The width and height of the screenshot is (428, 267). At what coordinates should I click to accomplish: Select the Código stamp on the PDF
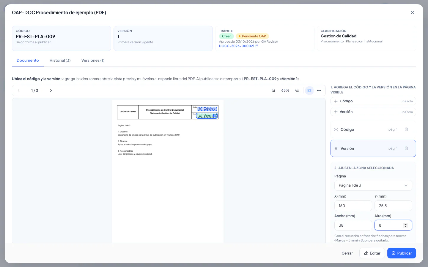[207, 109]
